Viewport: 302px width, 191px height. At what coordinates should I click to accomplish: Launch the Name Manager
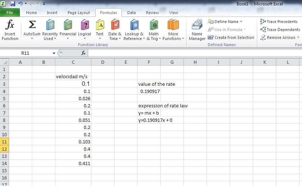197,30
